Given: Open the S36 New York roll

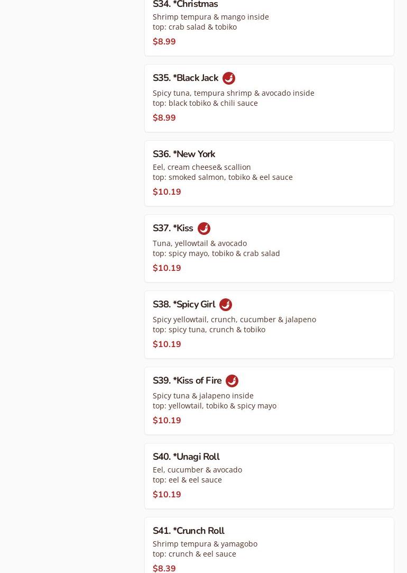Looking at the screenshot, I should pos(184,154).
